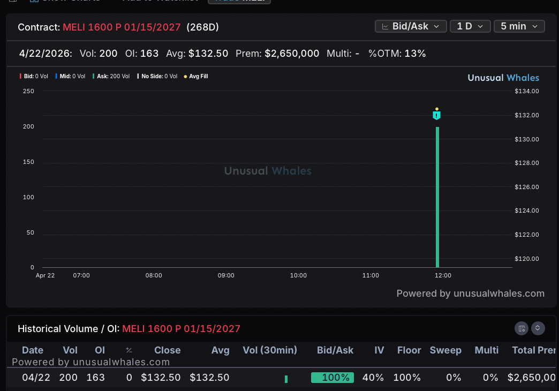Open the MELI 1600 P contract link at top

(122, 27)
